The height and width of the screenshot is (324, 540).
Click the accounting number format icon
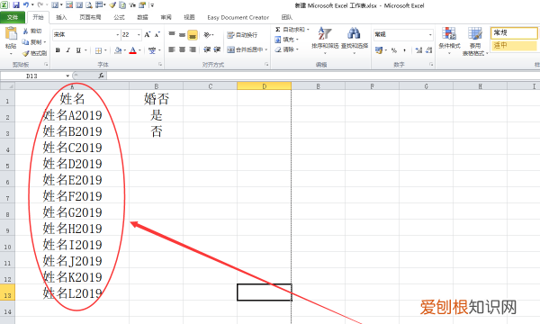click(x=379, y=50)
